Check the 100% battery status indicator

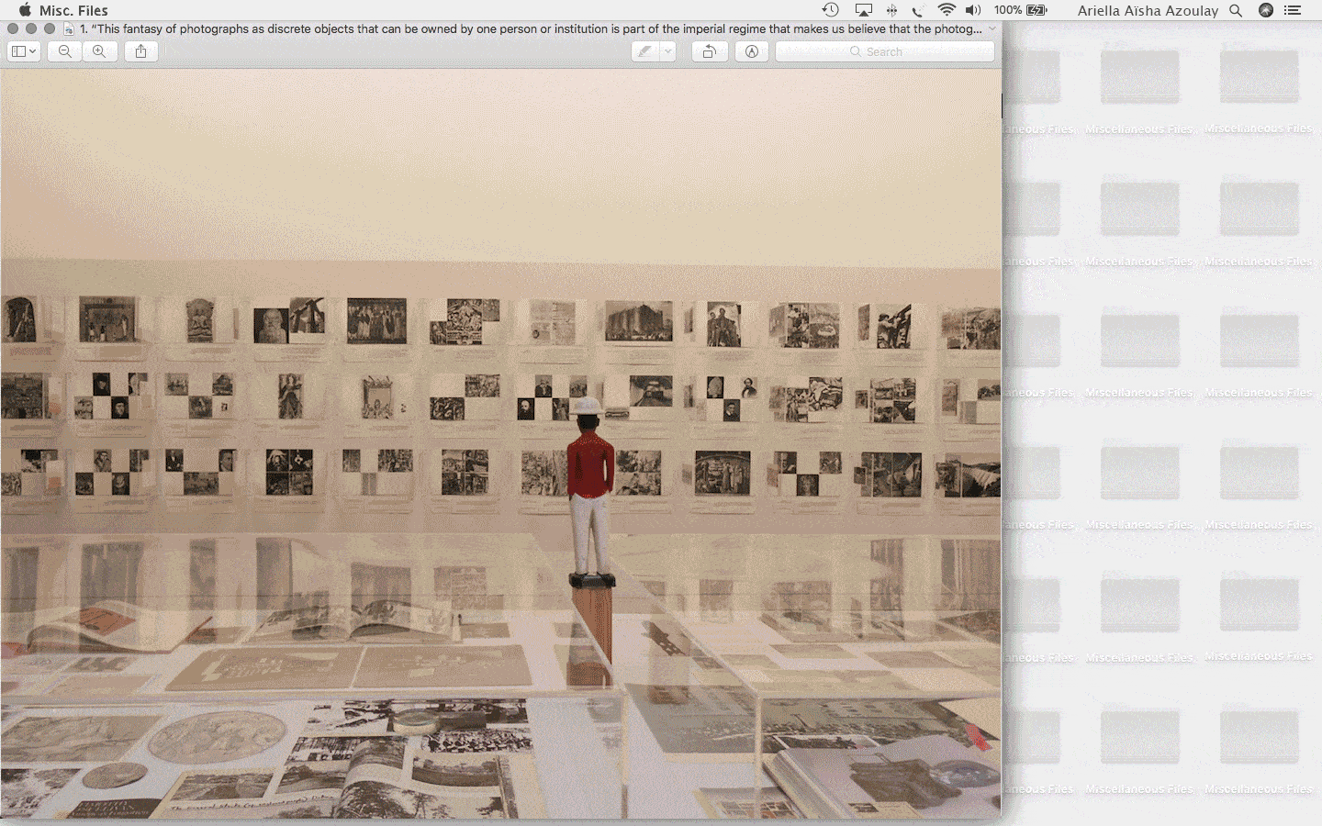tap(1020, 10)
